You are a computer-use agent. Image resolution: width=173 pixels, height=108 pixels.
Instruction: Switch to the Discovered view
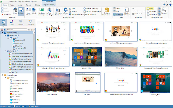31,23
